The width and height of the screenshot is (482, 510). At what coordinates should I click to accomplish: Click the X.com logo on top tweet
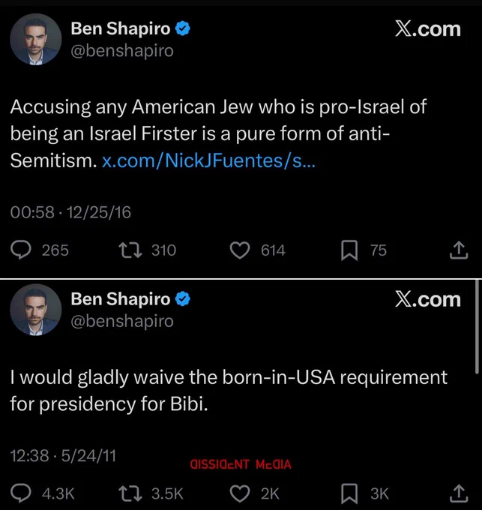(x=427, y=29)
